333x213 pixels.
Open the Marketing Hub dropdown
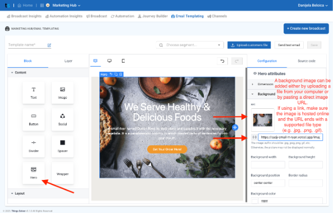(66, 6)
